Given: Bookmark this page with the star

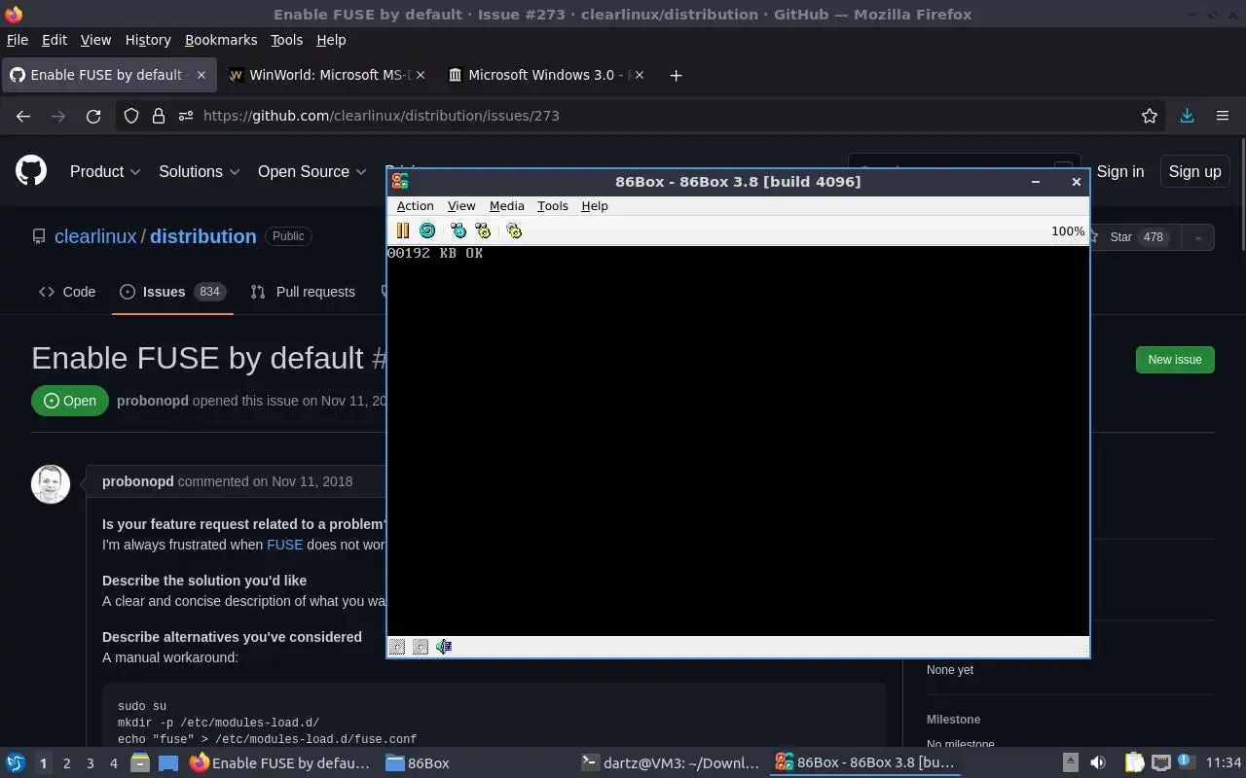Looking at the screenshot, I should 1150,116.
